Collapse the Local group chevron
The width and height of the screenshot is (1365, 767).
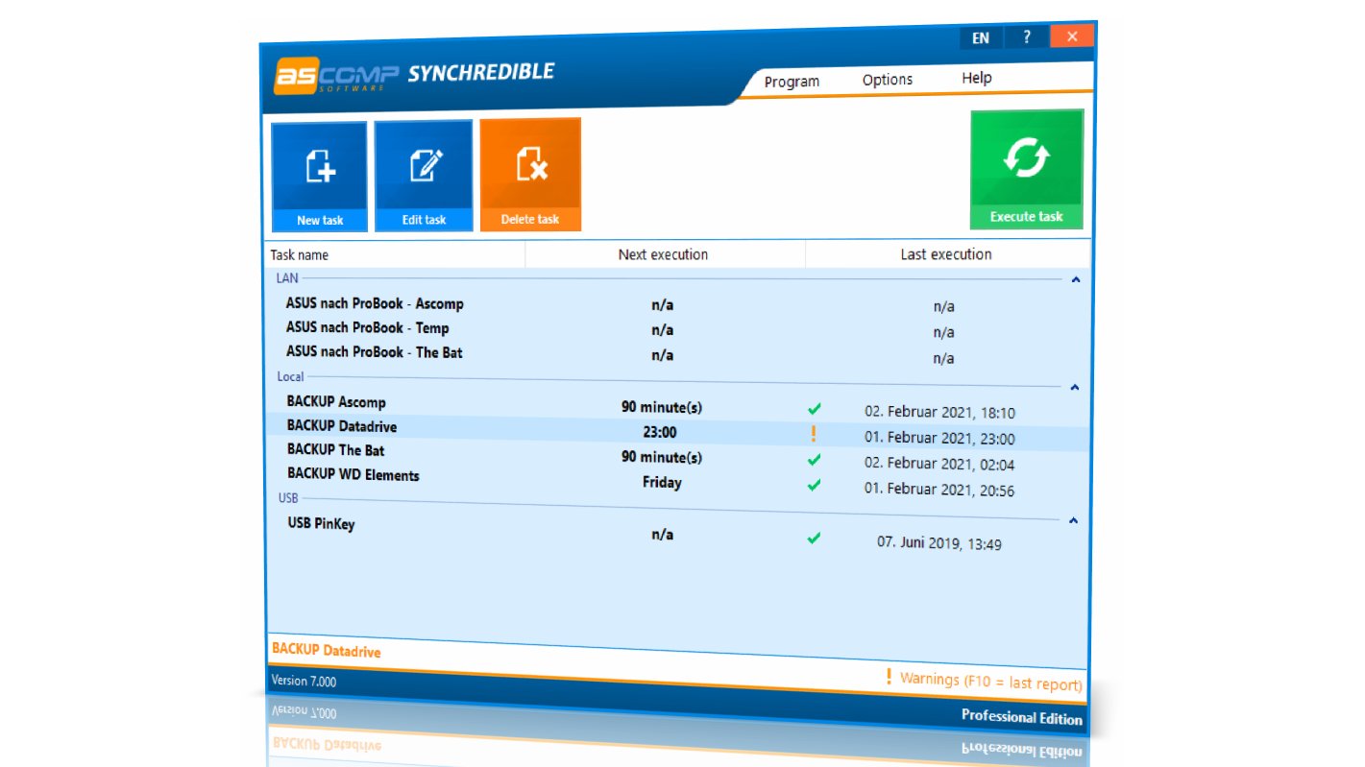(1074, 387)
